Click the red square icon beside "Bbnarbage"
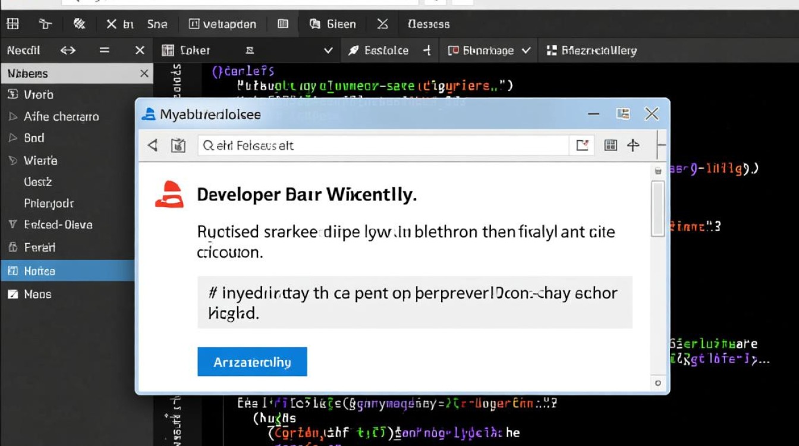Viewport: 799px width, 446px height. click(x=453, y=51)
